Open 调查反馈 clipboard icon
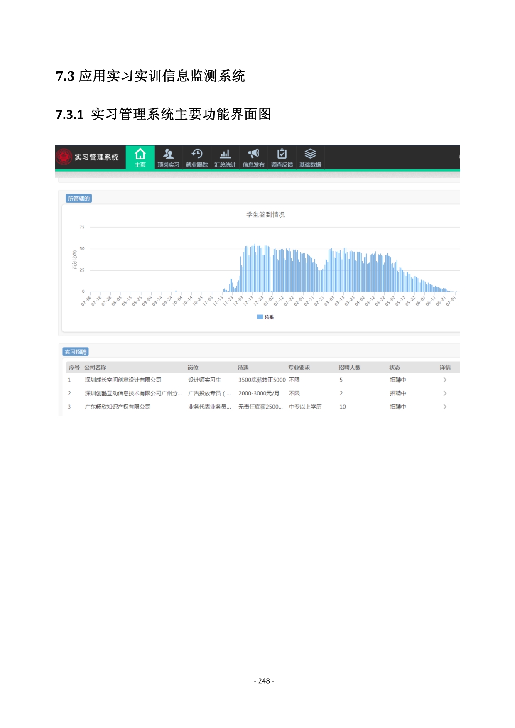Image resolution: width=515 pixels, height=728 pixels. pos(282,154)
